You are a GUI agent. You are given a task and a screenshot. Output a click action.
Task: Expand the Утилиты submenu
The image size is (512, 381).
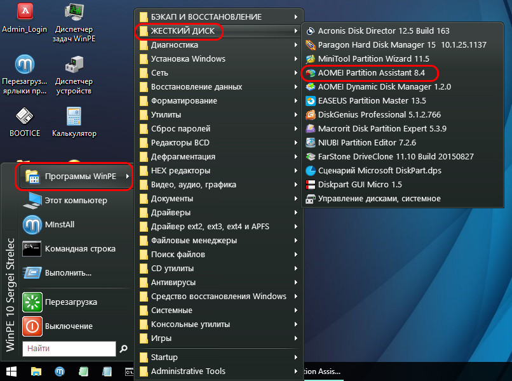[219, 115]
